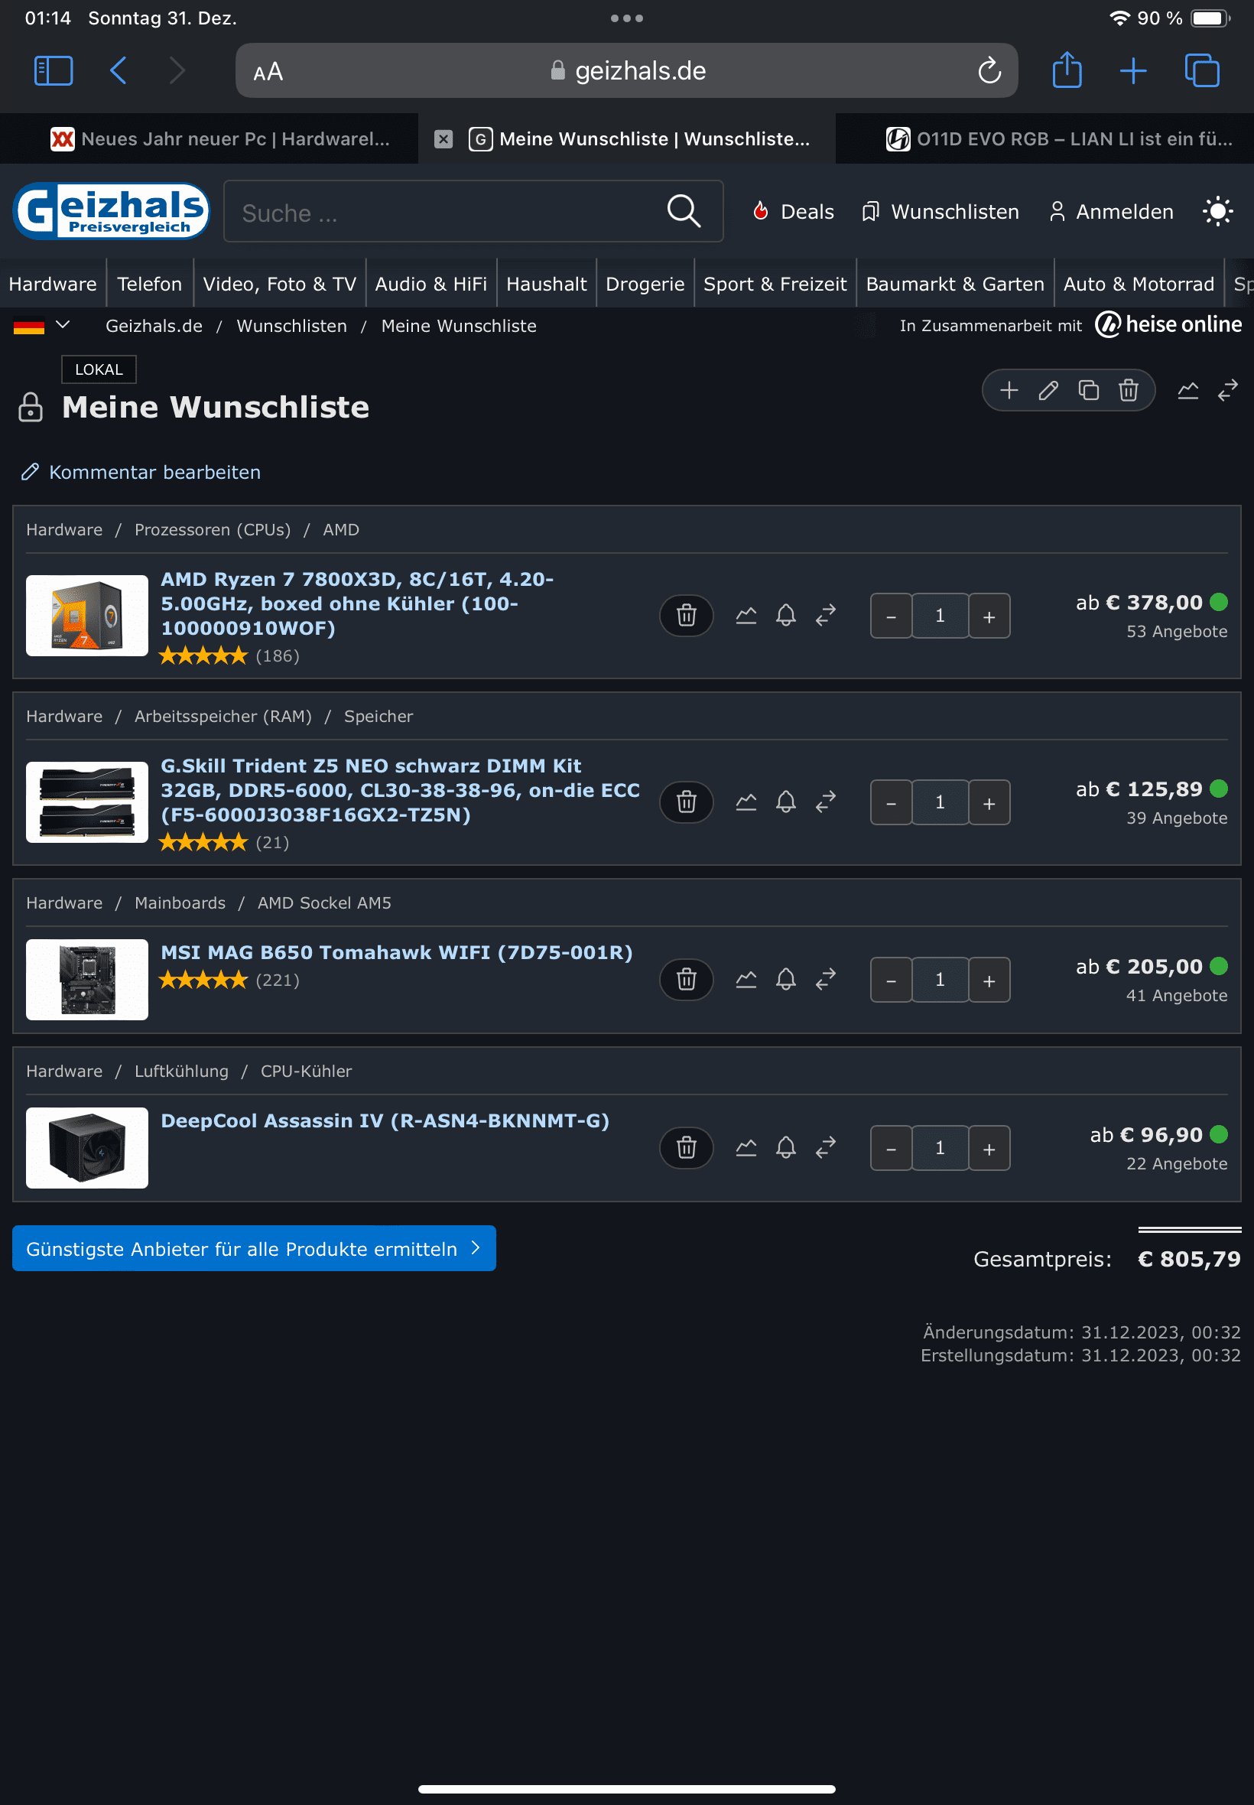1254x1805 pixels.
Task: Rename the wishlist with the pencil icon
Action: point(1048,391)
